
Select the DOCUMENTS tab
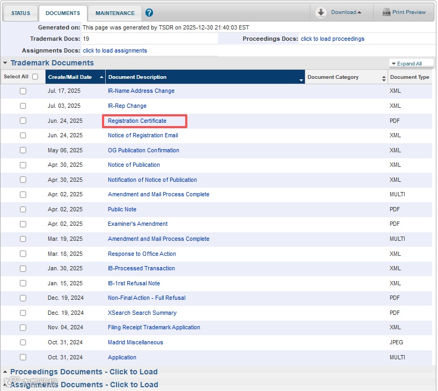click(x=63, y=13)
